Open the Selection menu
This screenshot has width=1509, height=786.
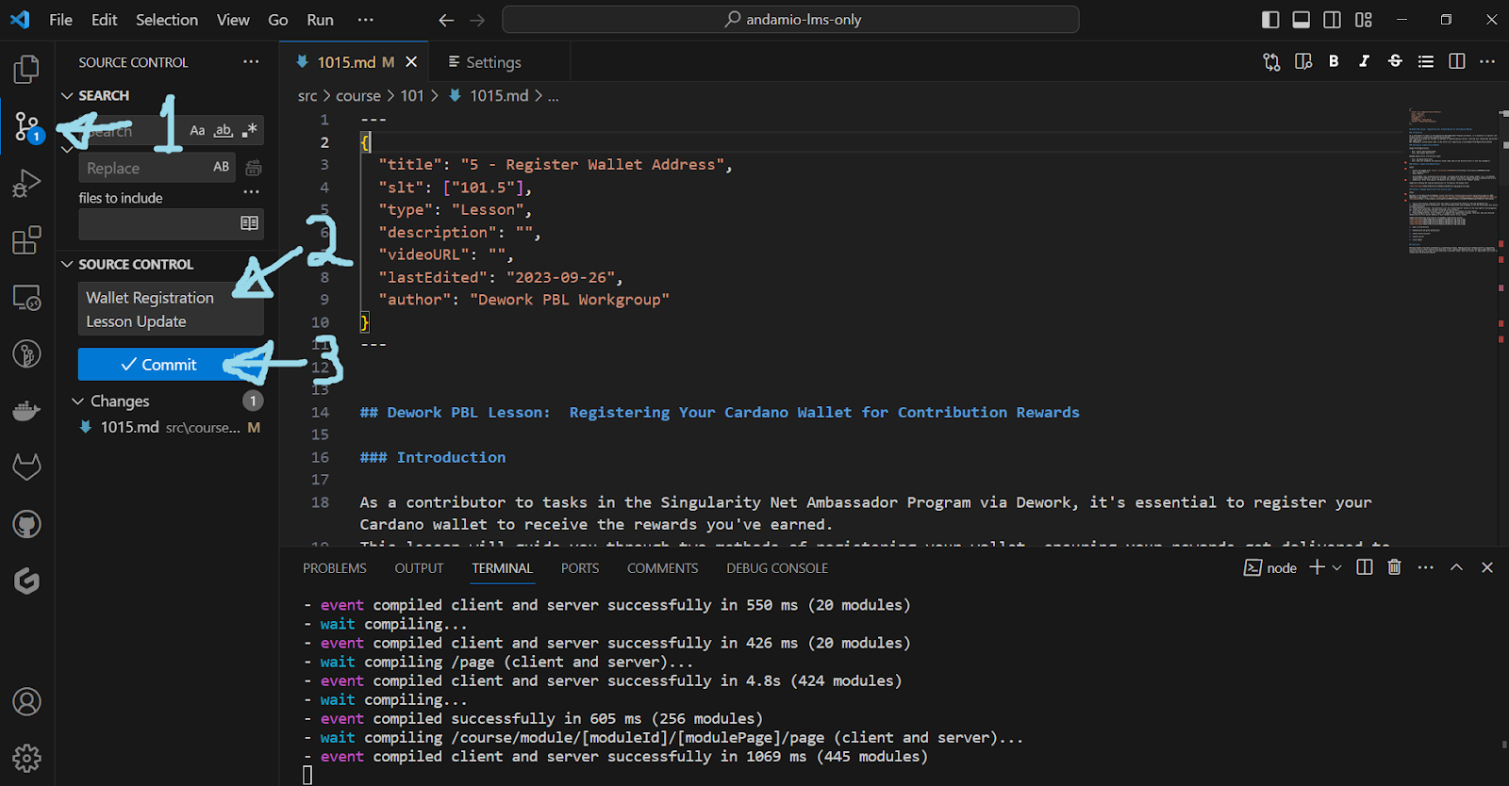pyautogui.click(x=167, y=20)
